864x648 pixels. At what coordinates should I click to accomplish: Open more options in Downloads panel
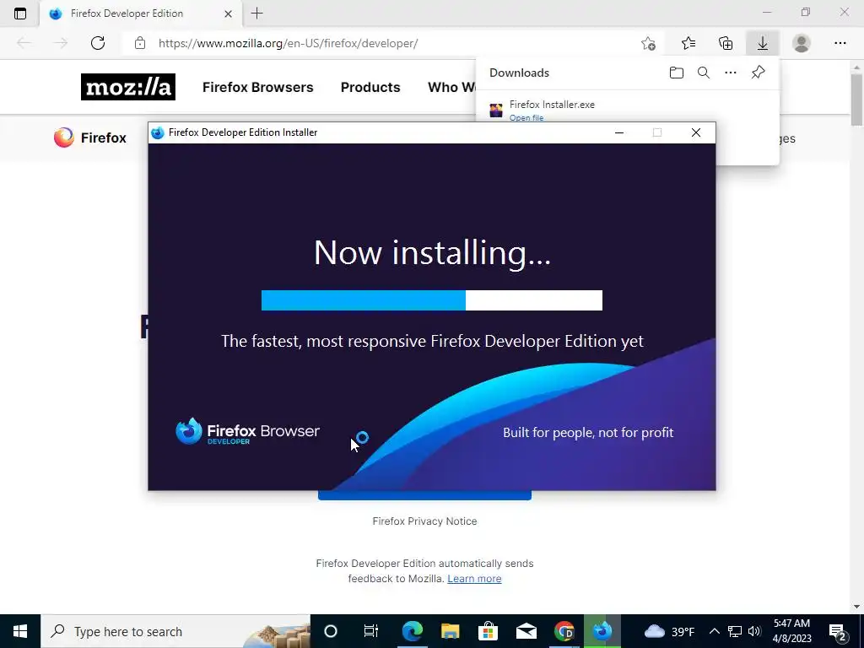click(731, 73)
